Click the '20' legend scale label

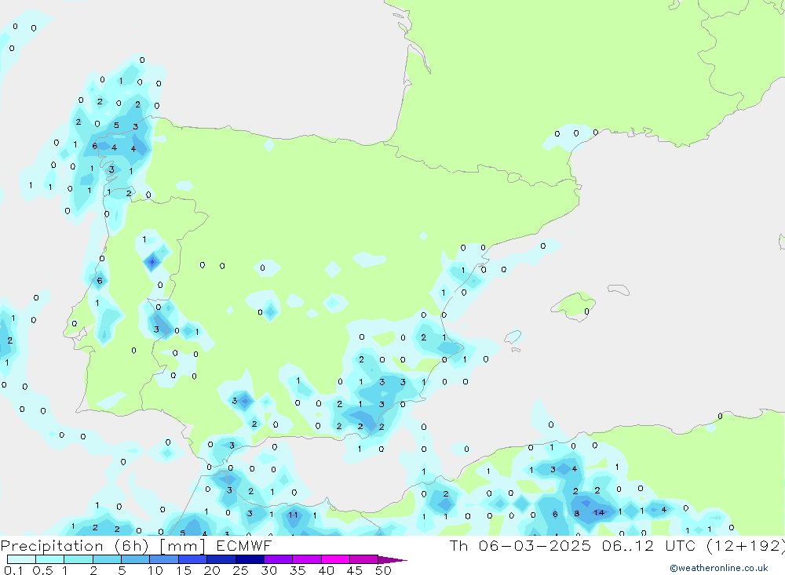212,570
